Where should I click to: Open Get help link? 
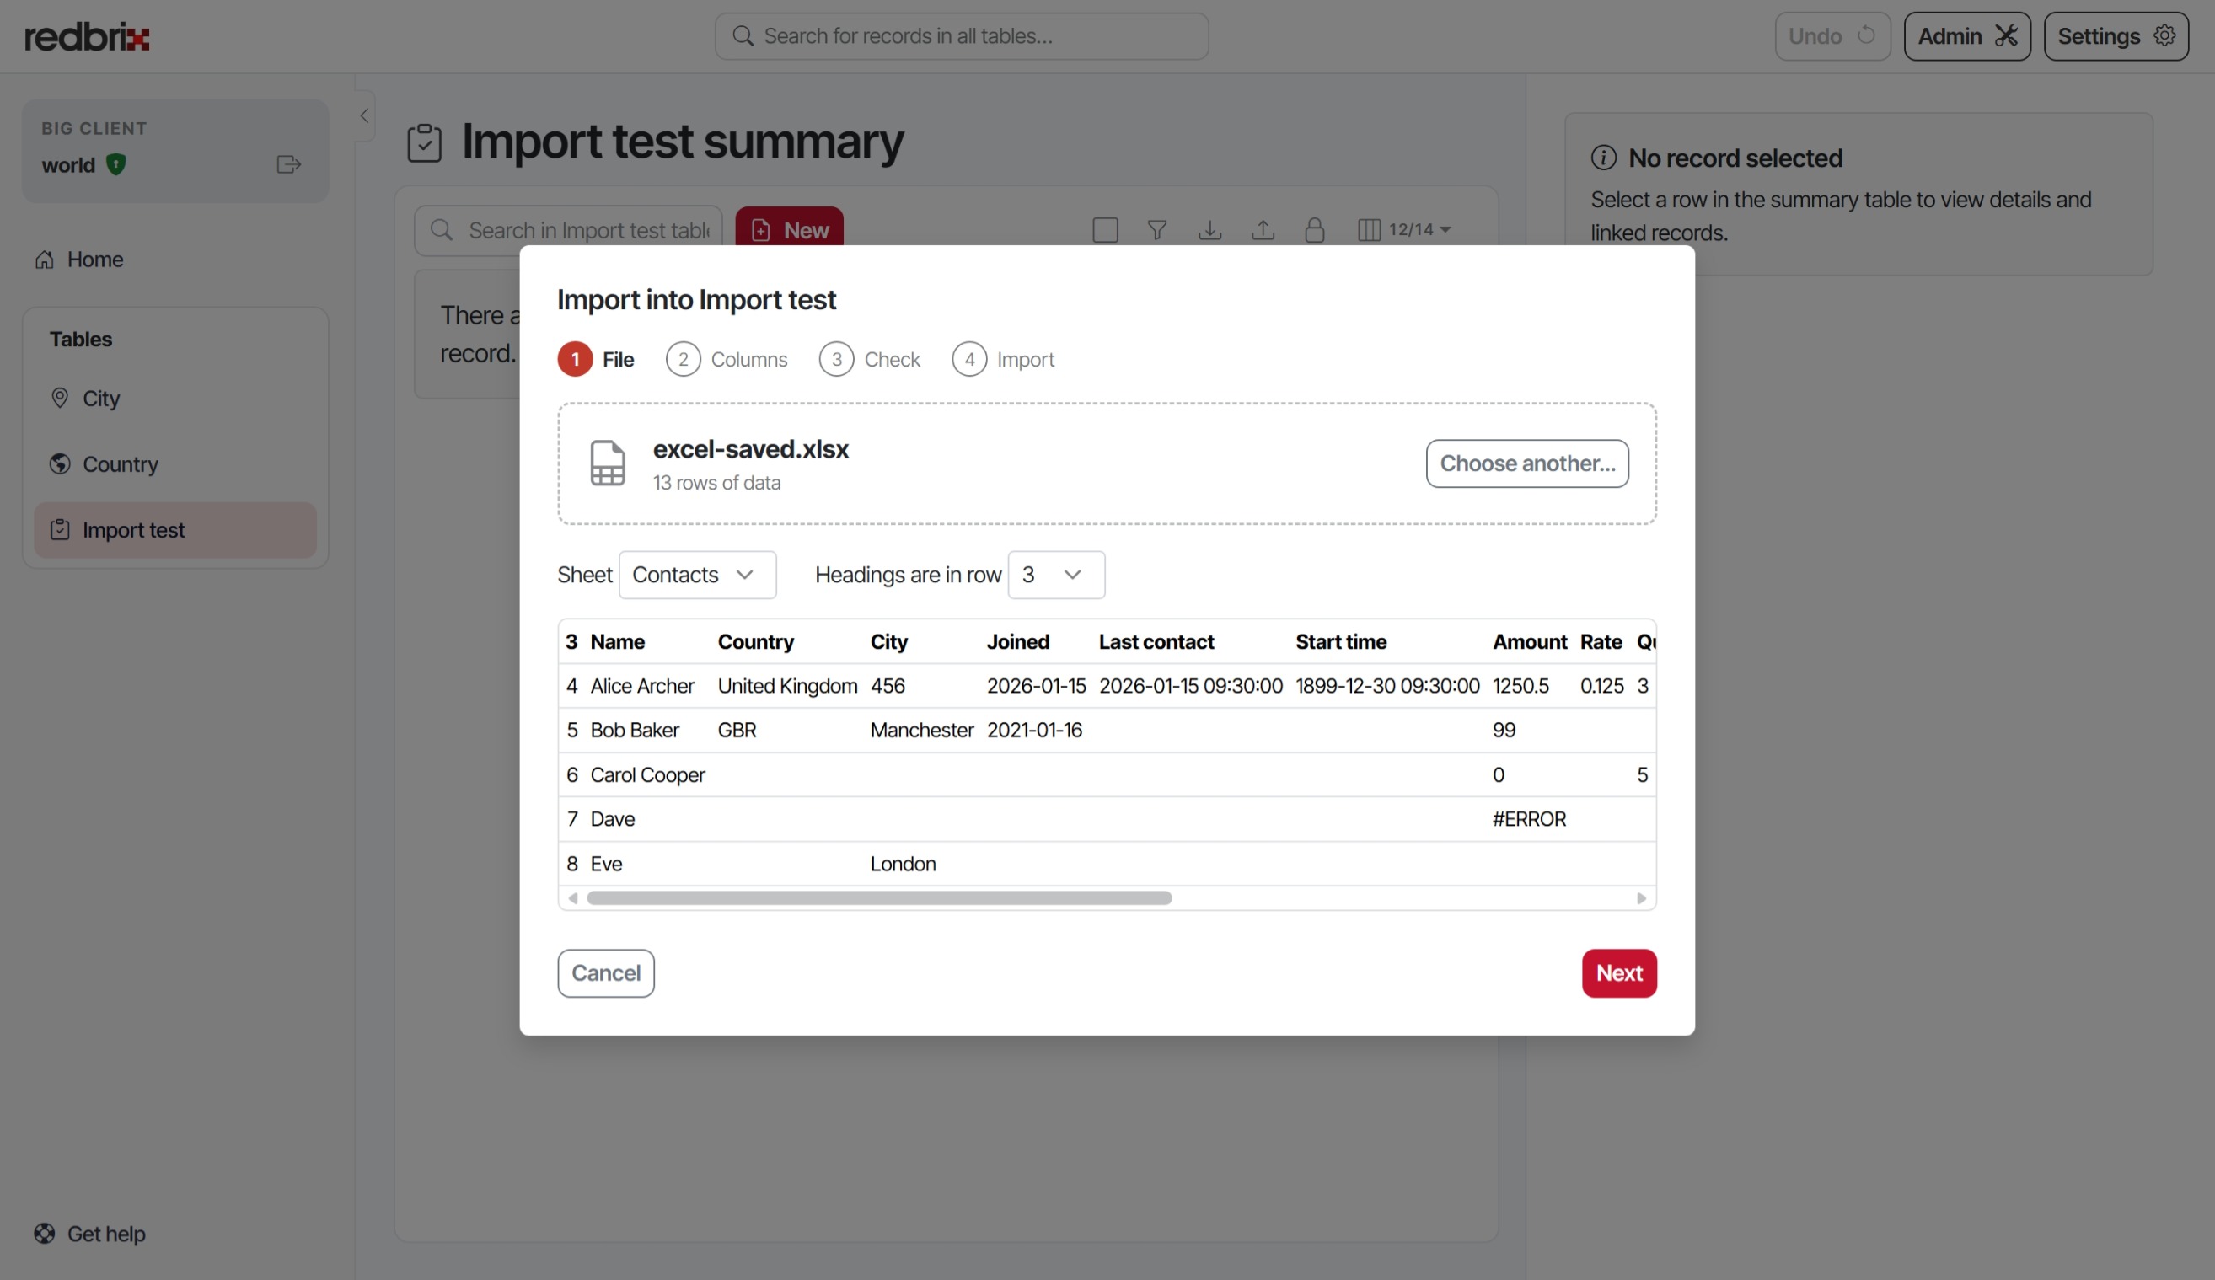pos(89,1234)
